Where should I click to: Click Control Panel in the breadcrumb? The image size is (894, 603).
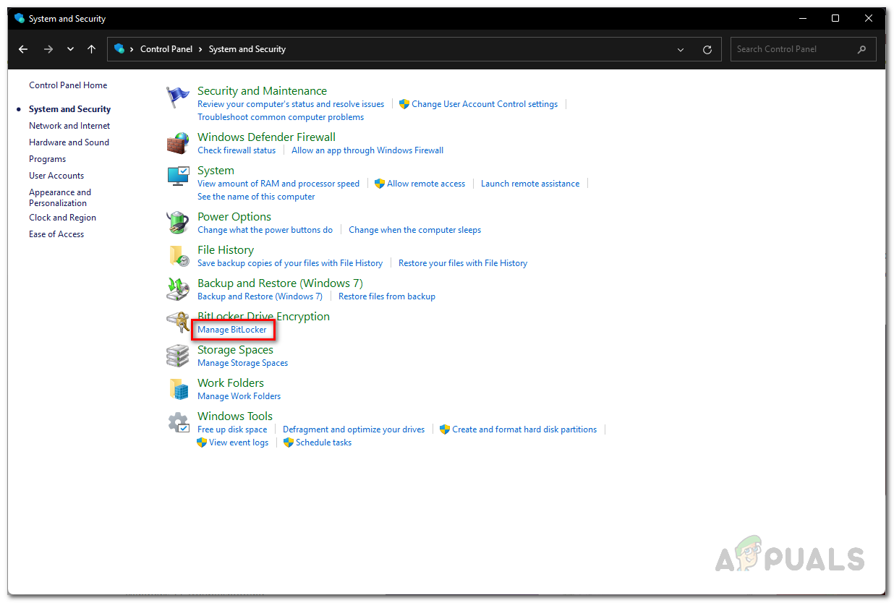pos(166,49)
